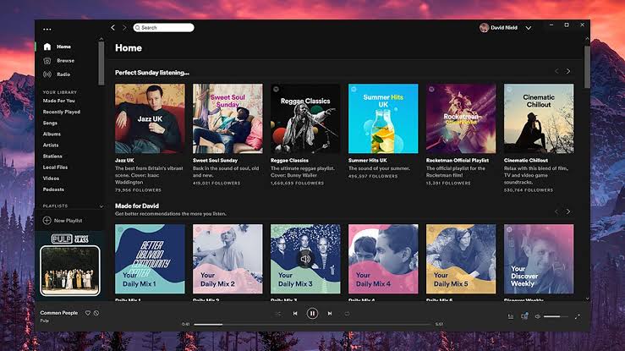The image size is (625, 351).
Task: Select Radio in the sidebar
Action: 63,74
